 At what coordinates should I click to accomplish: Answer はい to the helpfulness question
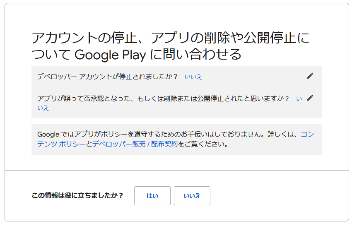click(x=152, y=196)
